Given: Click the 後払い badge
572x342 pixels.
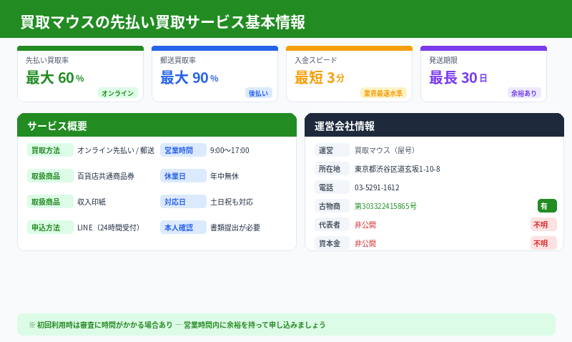Looking at the screenshot, I should 258,93.
